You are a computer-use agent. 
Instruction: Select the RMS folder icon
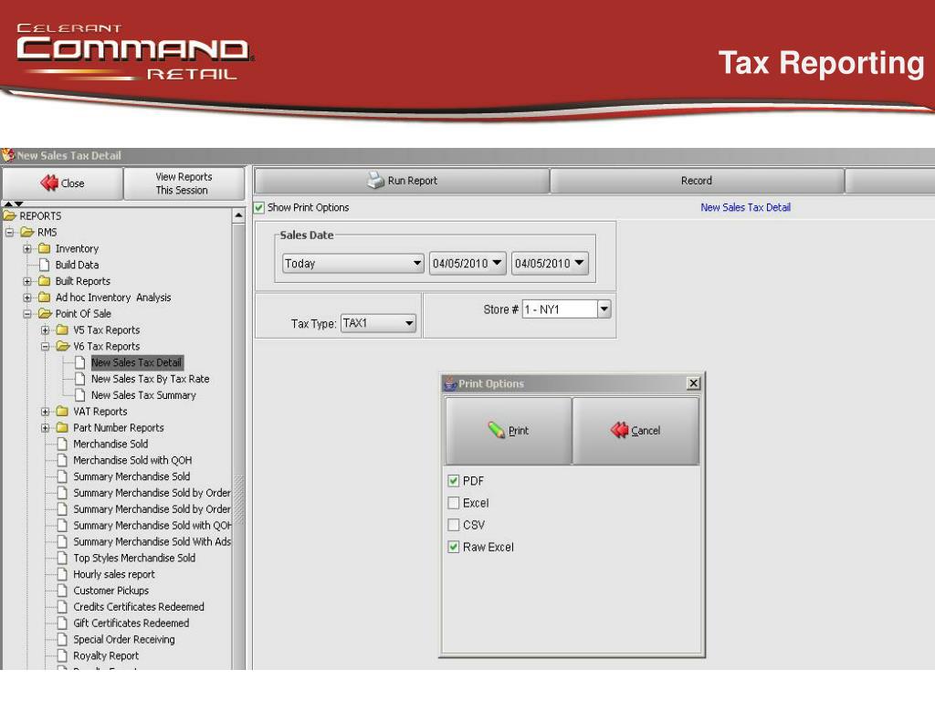pos(27,232)
